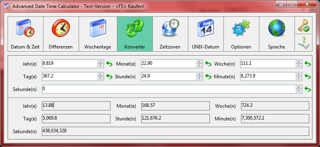Viewport: 320px width, 147px height.
Task: Click green reset arrow next to Jahr(e)
Action: [x=109, y=64]
